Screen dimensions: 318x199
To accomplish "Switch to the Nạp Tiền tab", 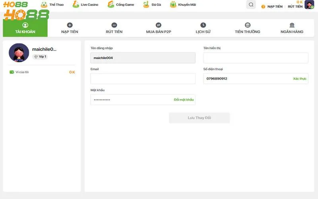I will 70,28.
